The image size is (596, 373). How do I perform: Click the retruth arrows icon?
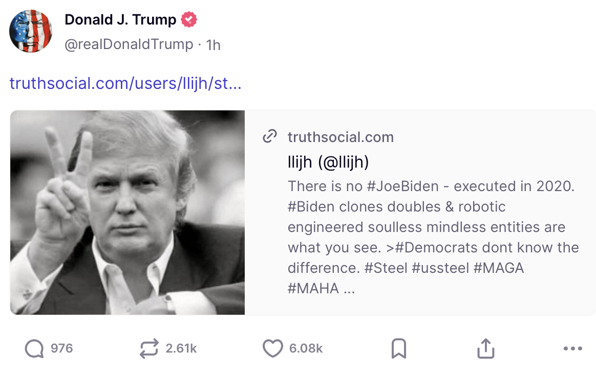pos(150,349)
